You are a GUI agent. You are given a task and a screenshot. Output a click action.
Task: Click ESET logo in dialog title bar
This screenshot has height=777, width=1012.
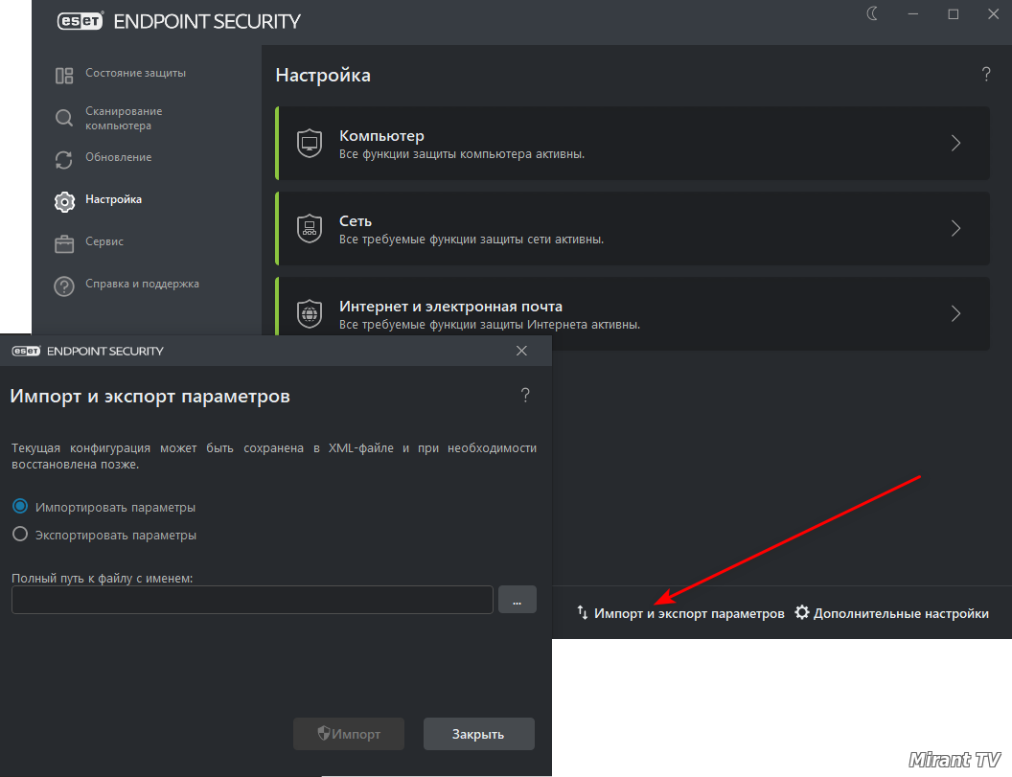(x=26, y=351)
